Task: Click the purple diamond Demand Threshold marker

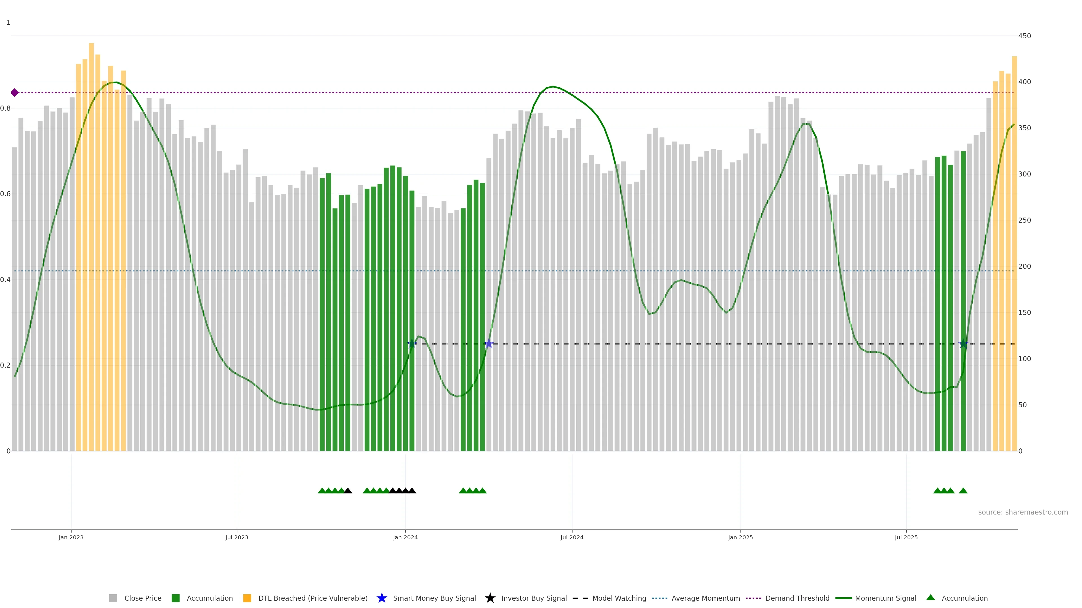Action: 15,93
